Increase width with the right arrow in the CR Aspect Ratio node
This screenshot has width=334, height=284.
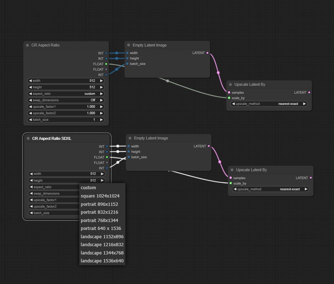101,81
